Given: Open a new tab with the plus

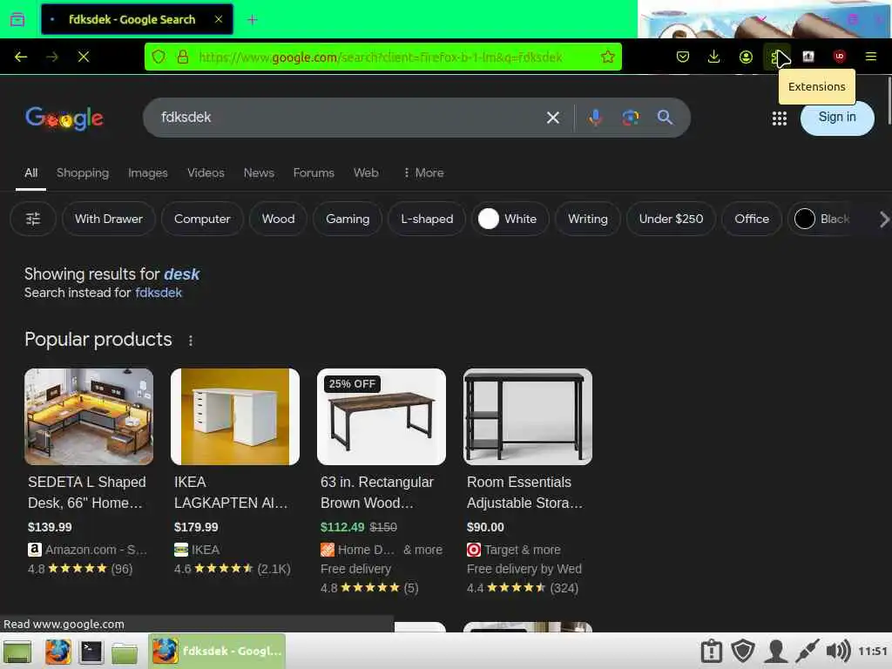Looking at the screenshot, I should pyautogui.click(x=252, y=20).
